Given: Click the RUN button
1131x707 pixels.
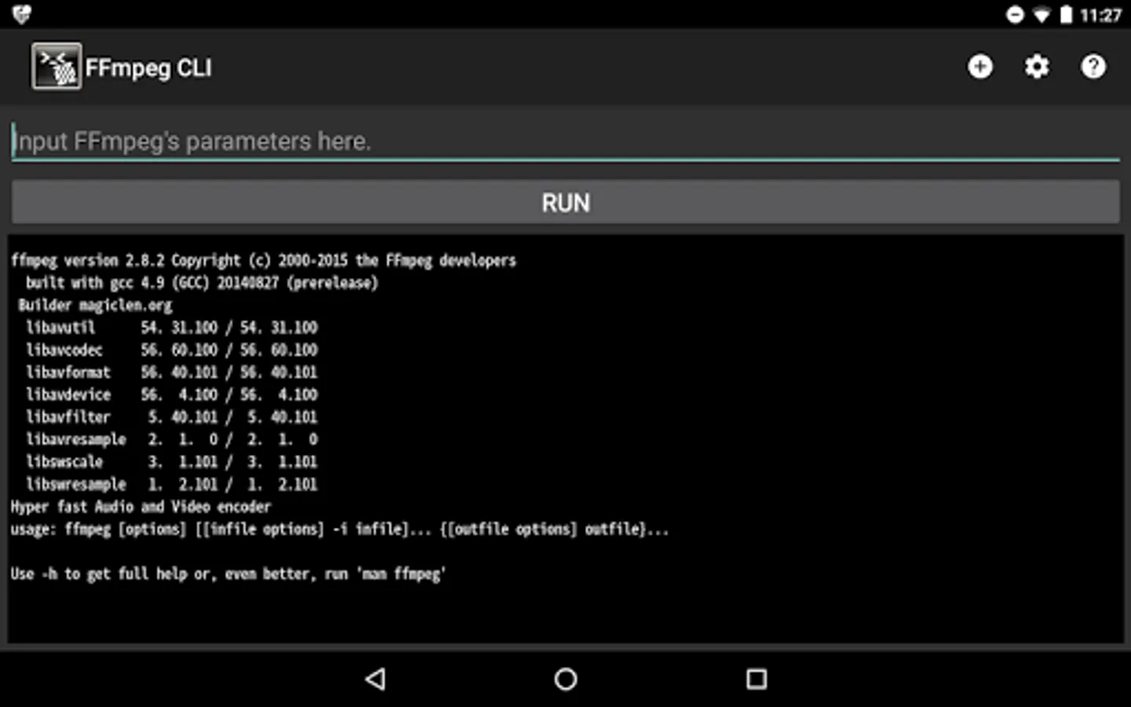Looking at the screenshot, I should tap(565, 202).
